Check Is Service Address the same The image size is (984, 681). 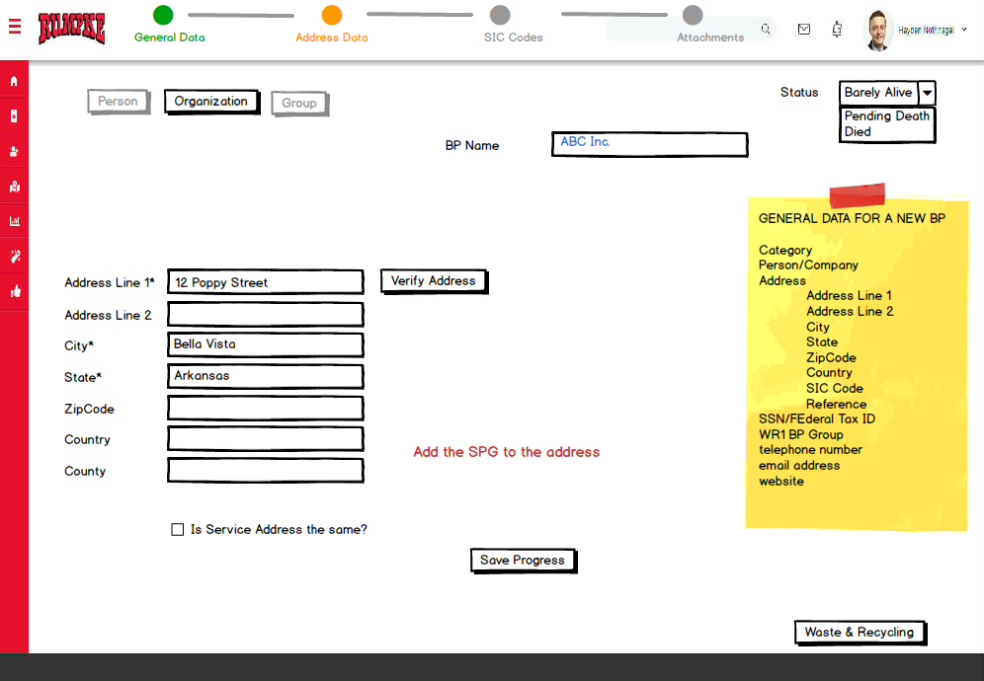(x=178, y=529)
